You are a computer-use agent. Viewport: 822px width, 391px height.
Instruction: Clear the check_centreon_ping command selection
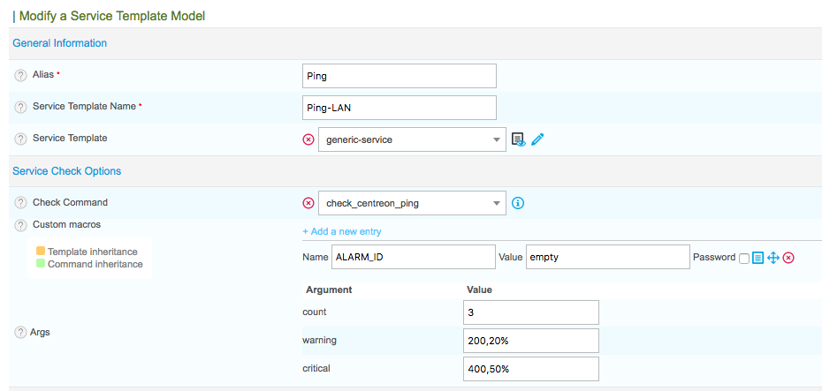pos(308,203)
